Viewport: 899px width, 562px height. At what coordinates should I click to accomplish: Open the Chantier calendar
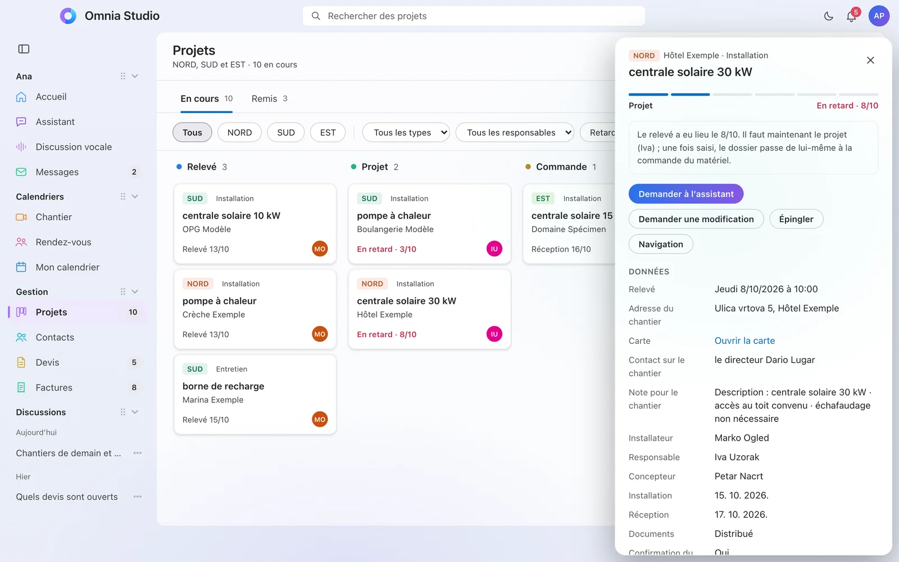tap(77, 217)
